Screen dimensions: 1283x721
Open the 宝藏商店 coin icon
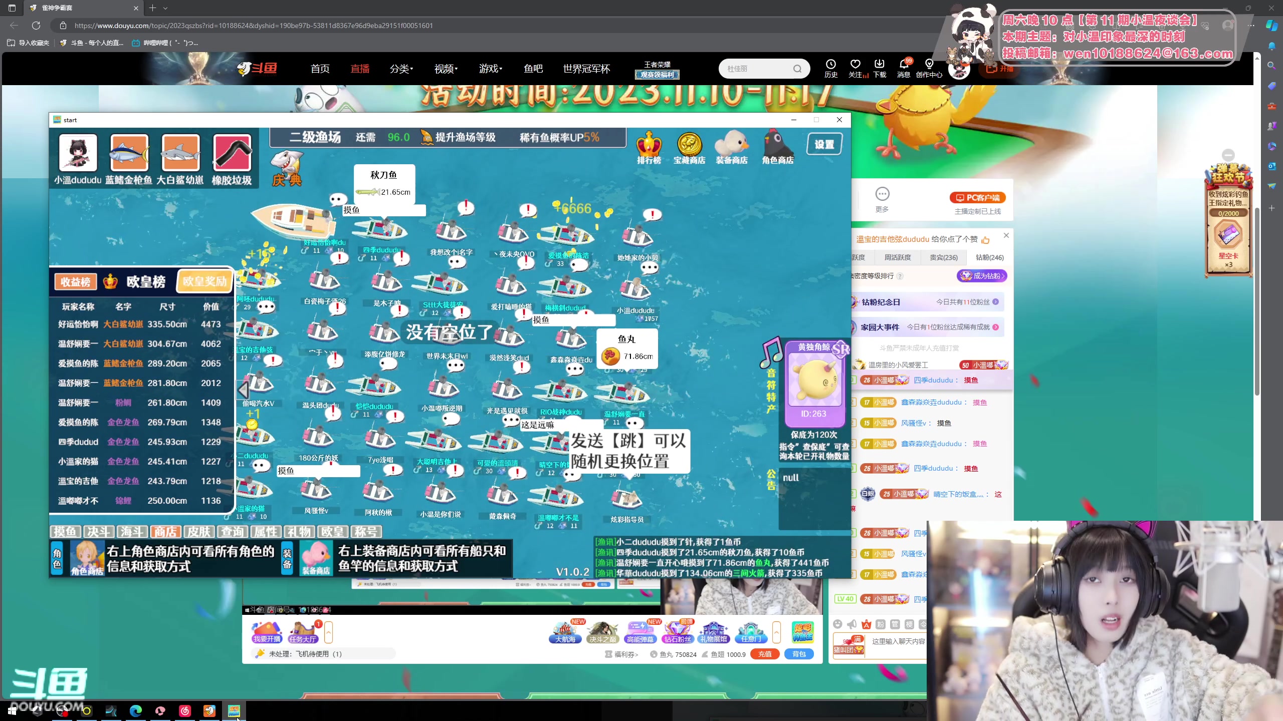coord(689,147)
